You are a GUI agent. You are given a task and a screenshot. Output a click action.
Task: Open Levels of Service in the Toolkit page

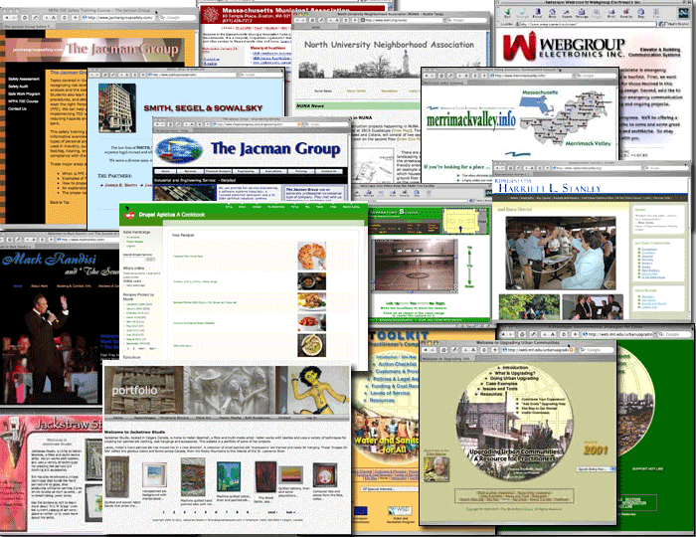pos(390,393)
